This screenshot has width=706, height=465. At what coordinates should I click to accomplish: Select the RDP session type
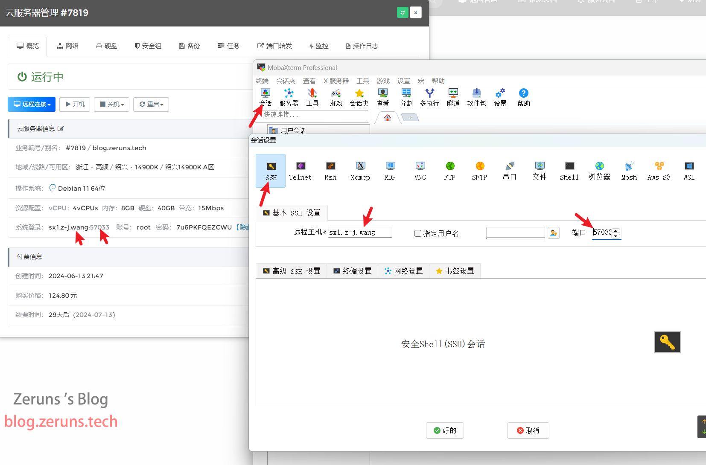390,171
